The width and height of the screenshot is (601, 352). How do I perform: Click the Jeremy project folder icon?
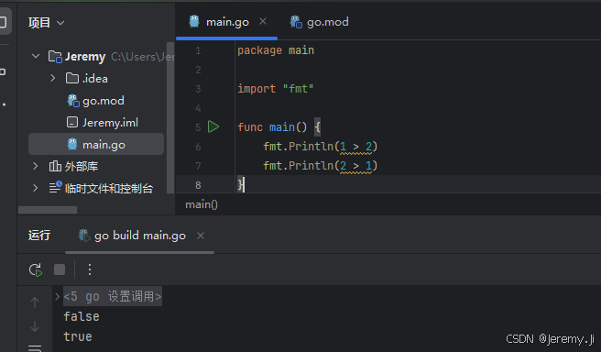[x=55, y=57]
